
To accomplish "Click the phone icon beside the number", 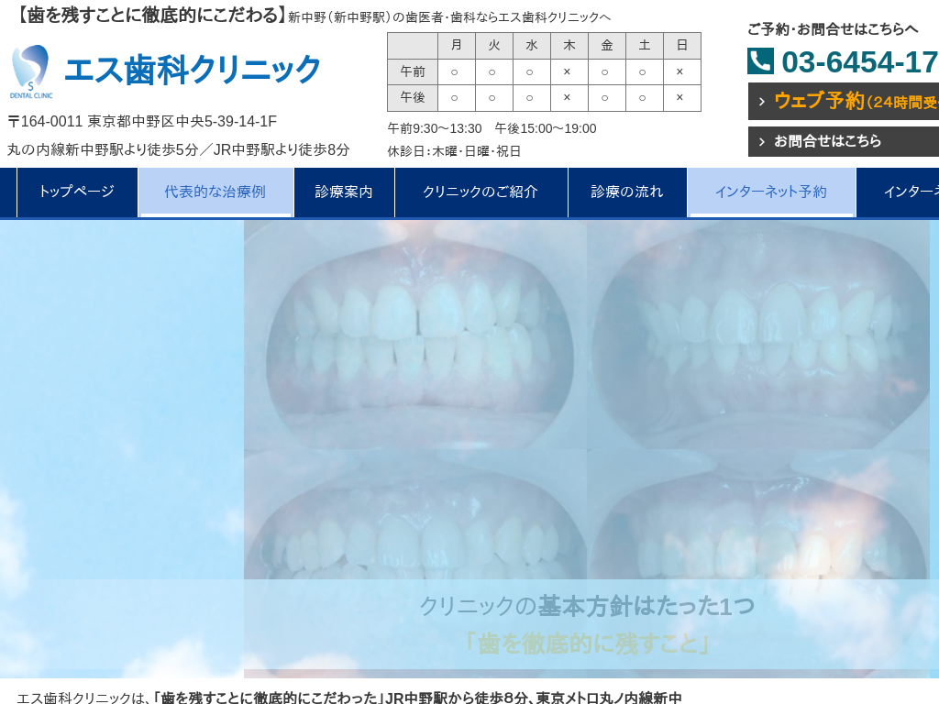I will (x=760, y=61).
